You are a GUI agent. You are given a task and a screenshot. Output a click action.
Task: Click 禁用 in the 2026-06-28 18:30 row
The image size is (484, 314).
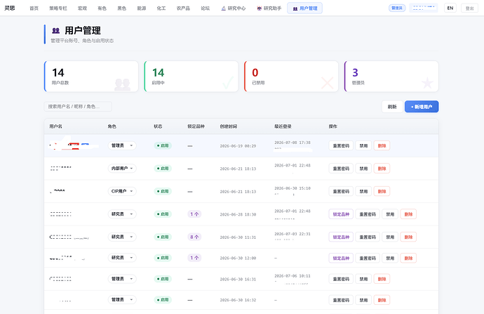point(390,214)
